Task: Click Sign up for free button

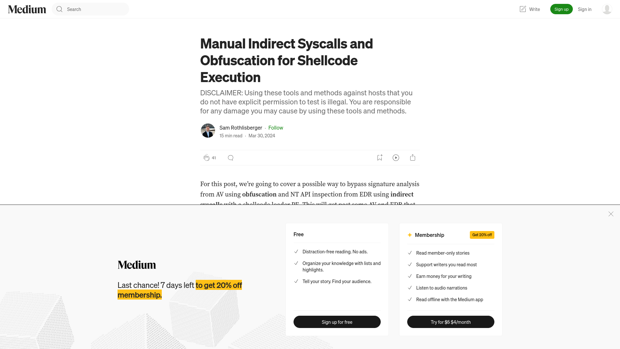Action: 337,322
